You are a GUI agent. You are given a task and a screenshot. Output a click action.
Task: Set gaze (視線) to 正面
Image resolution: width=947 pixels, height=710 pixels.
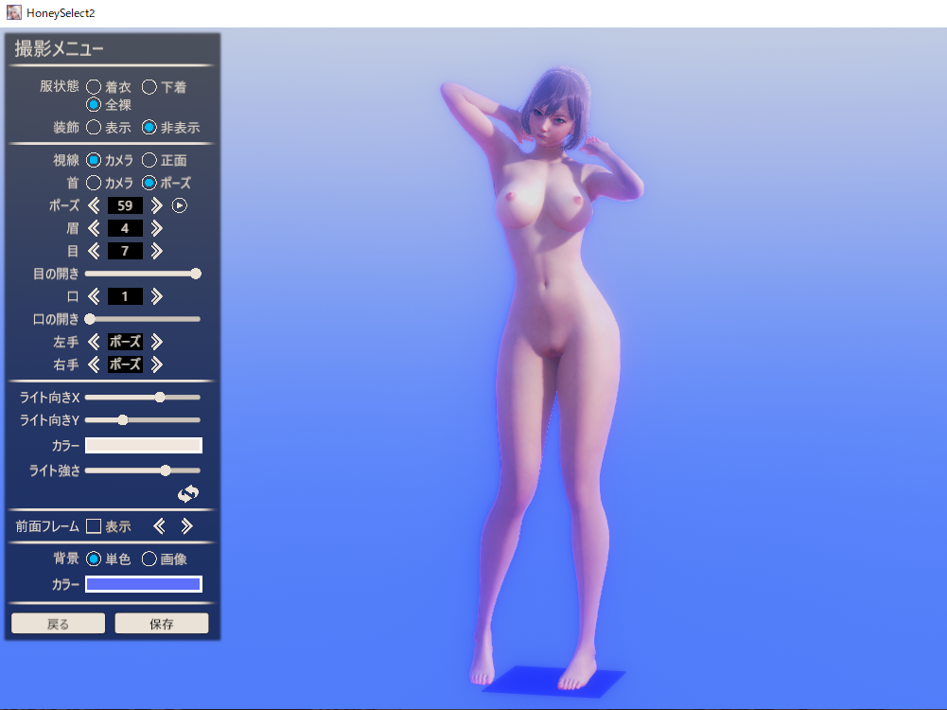149,161
